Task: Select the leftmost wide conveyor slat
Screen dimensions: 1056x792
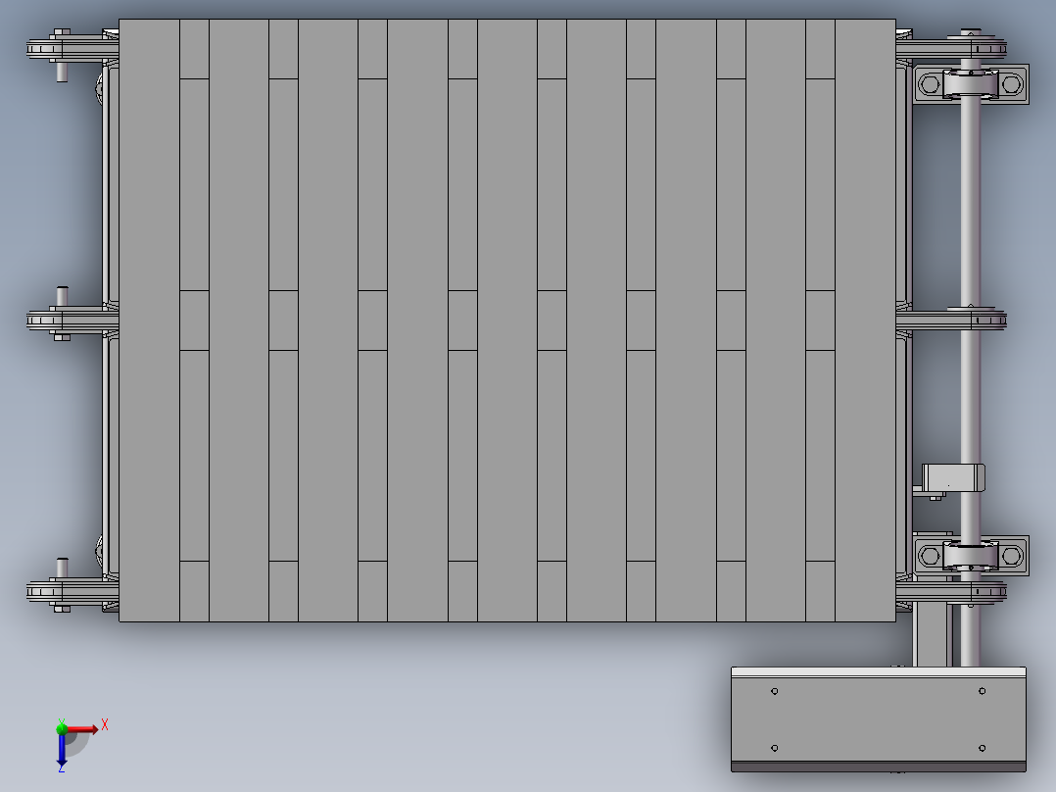Action: coord(149,321)
